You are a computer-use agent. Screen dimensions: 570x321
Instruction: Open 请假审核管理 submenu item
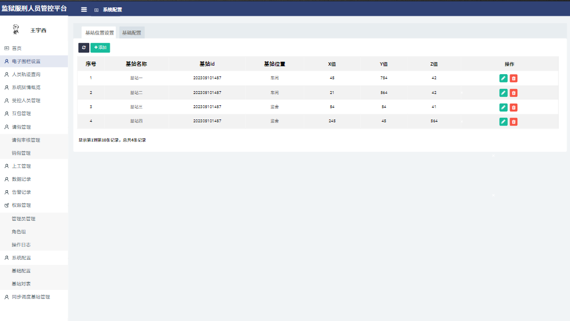(x=26, y=140)
